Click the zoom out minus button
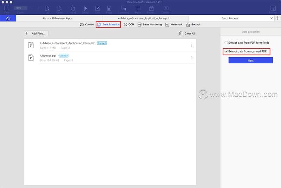The width and height of the screenshot is (281, 188). (x=32, y=8)
